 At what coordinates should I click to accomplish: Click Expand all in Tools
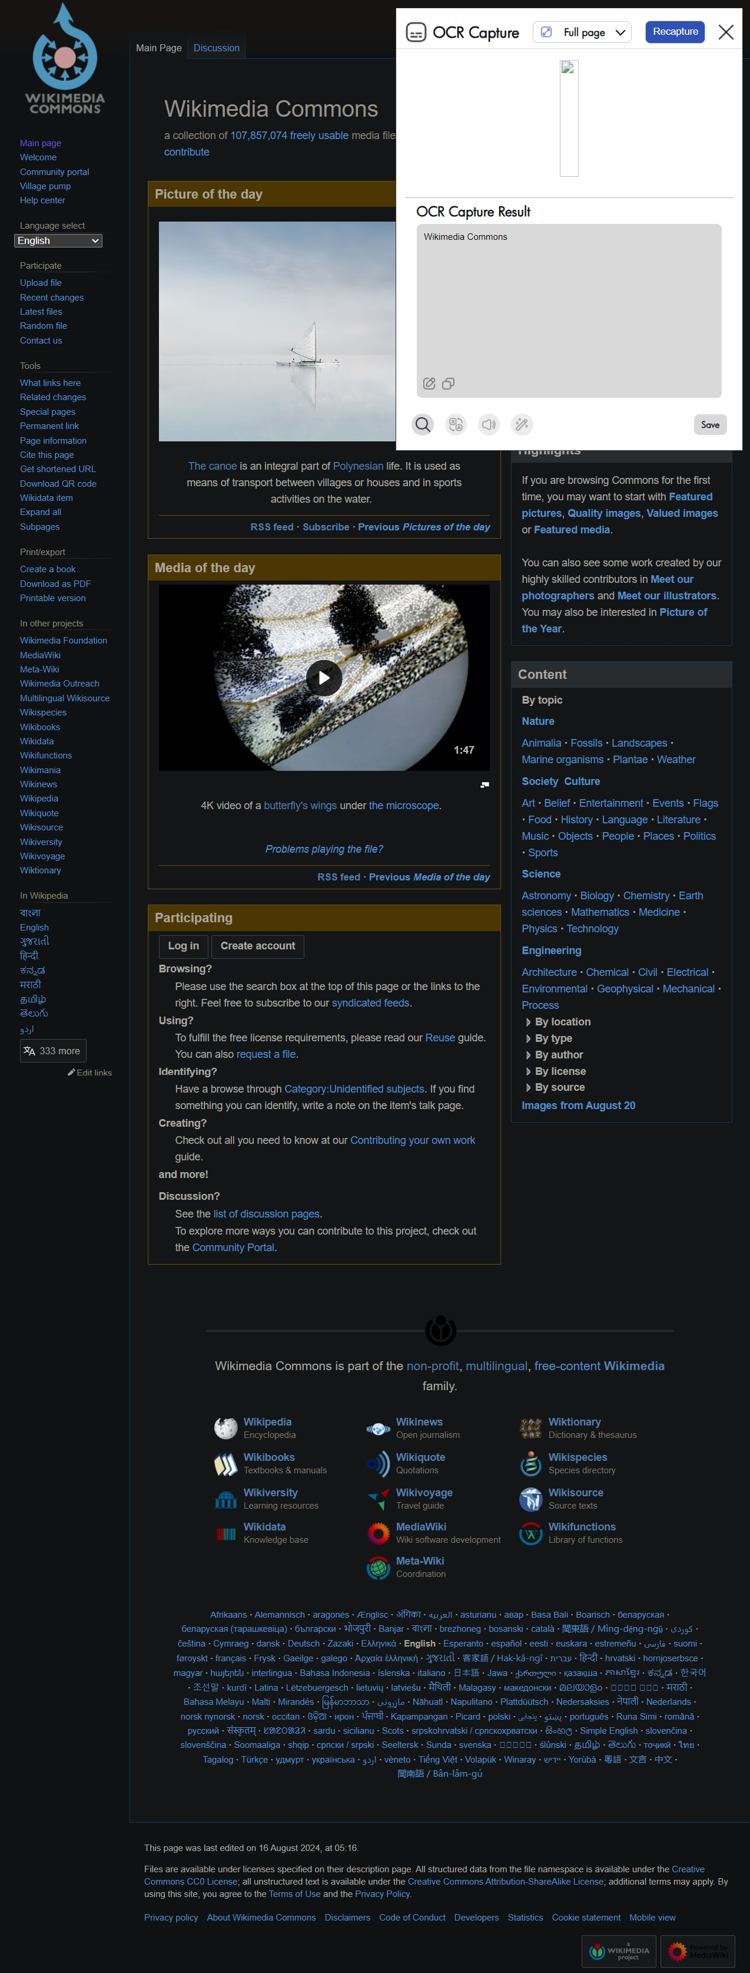coord(41,512)
